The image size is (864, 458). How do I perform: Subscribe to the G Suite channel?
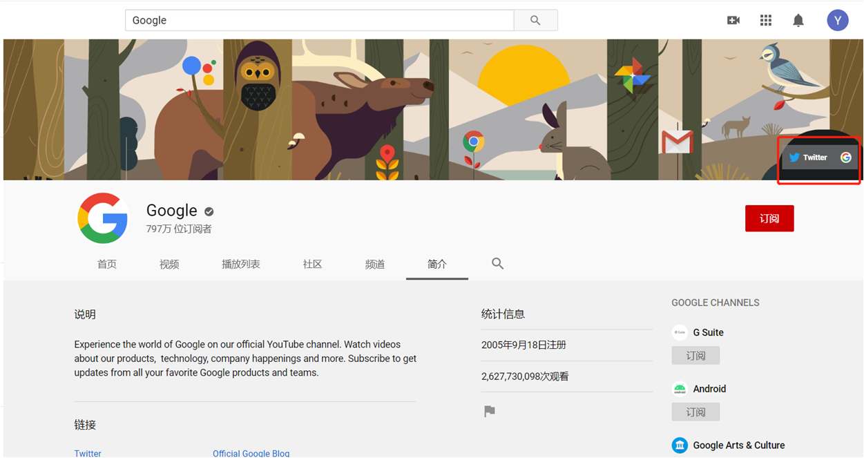[x=695, y=356]
